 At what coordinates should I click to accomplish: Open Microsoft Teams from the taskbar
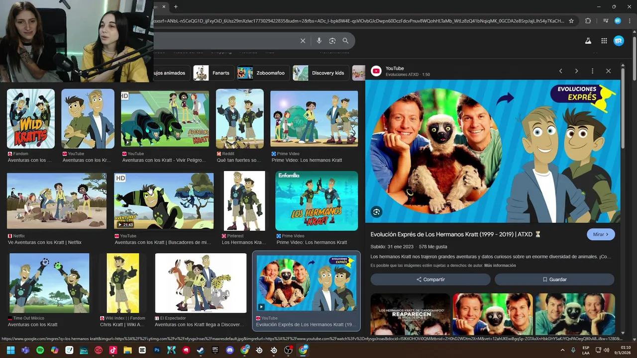coord(25,350)
